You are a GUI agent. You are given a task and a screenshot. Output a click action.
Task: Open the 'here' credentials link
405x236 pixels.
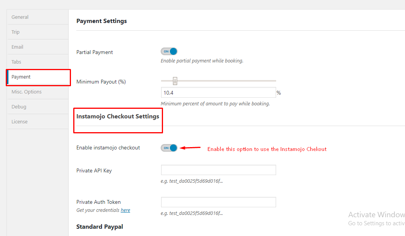(x=125, y=210)
